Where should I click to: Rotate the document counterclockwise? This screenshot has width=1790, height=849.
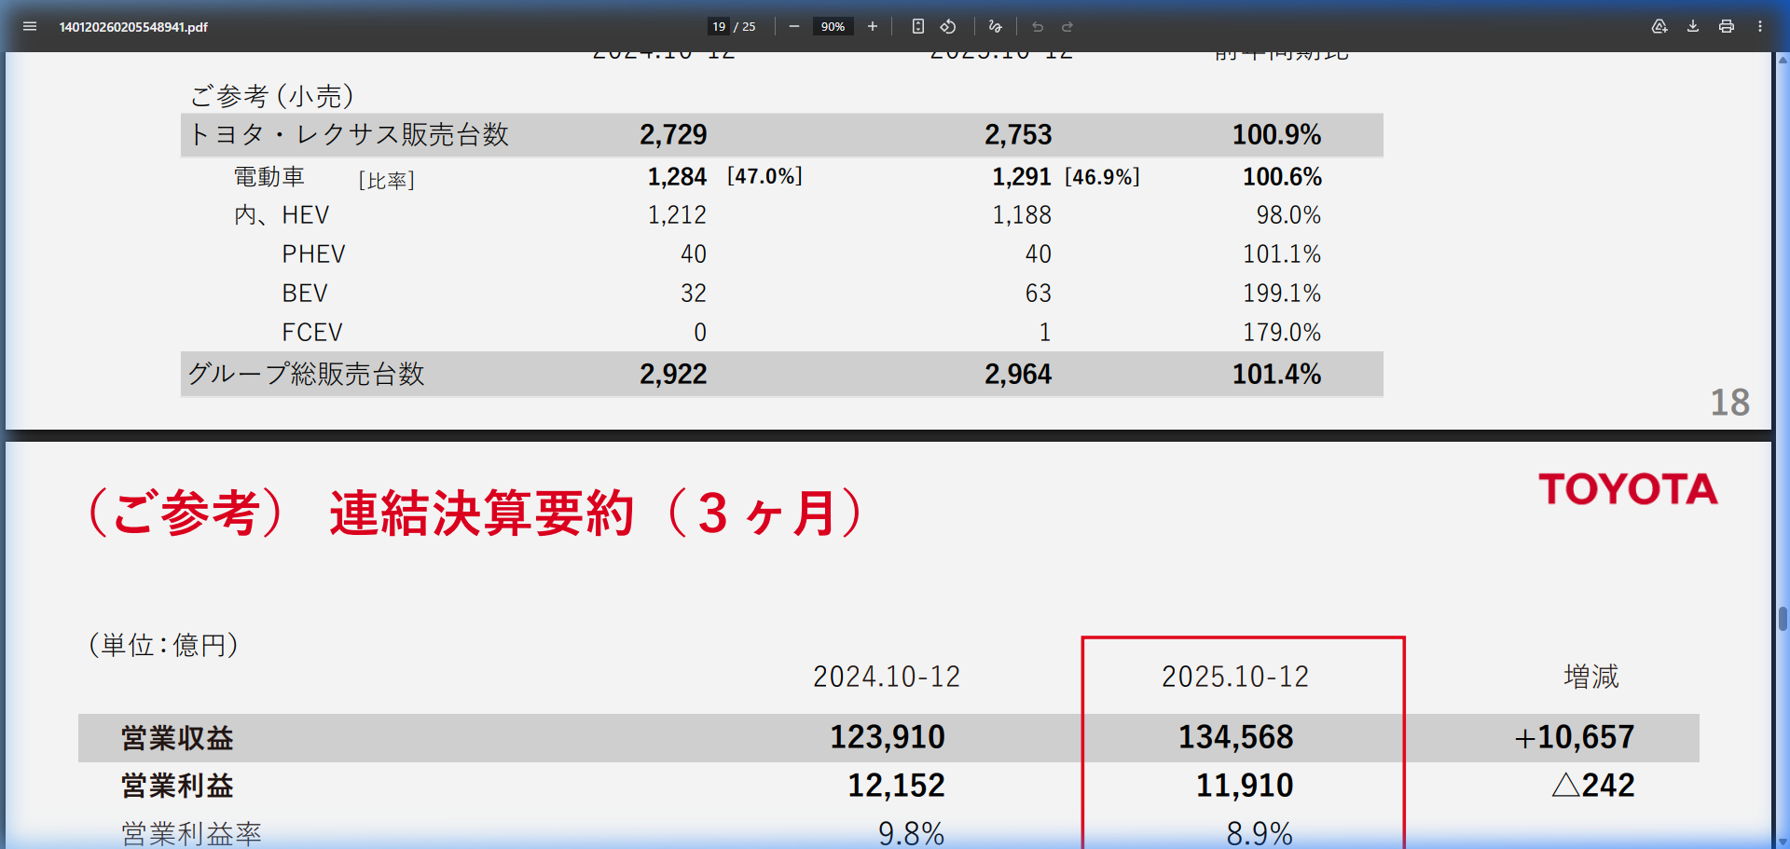(948, 26)
